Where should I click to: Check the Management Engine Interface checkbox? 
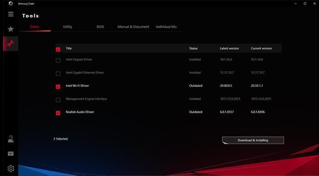[58, 100]
